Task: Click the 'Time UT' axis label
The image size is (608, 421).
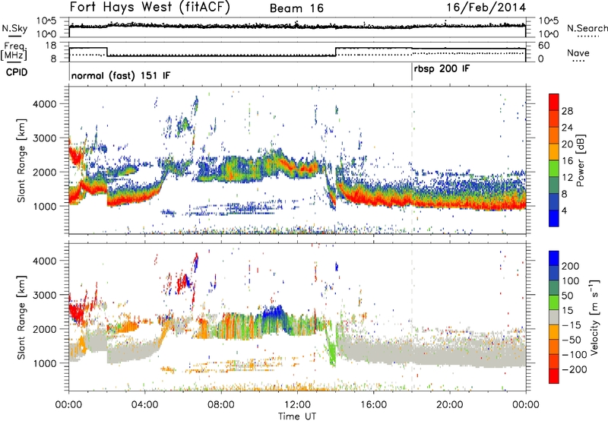Action: [x=297, y=416]
